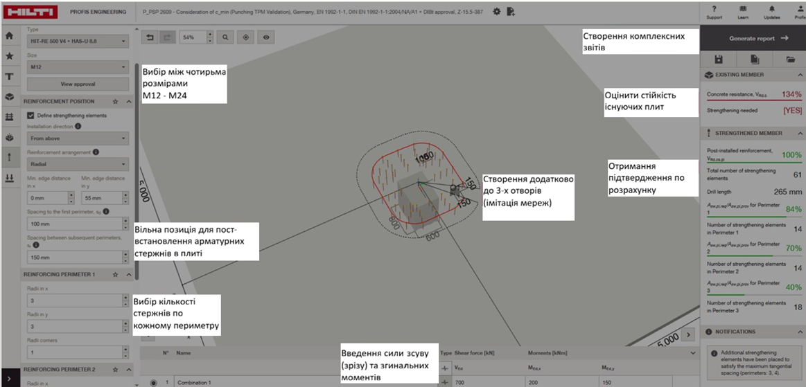The image size is (806, 387).
Task: Click right arrow button above load table
Action: click(690, 334)
